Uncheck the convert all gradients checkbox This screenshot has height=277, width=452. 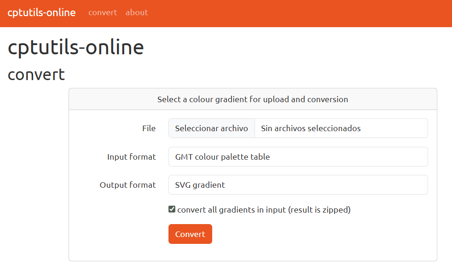pos(172,210)
